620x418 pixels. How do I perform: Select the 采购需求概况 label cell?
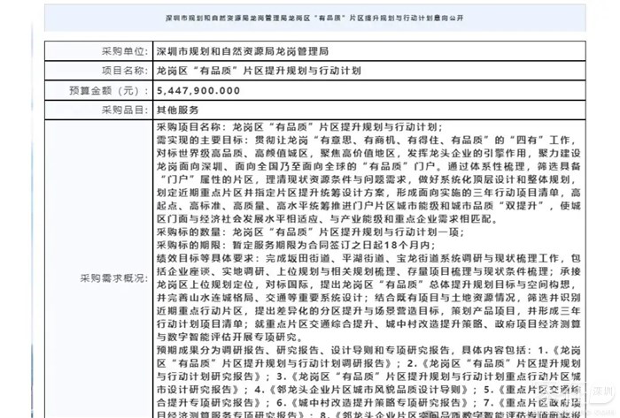coord(112,277)
